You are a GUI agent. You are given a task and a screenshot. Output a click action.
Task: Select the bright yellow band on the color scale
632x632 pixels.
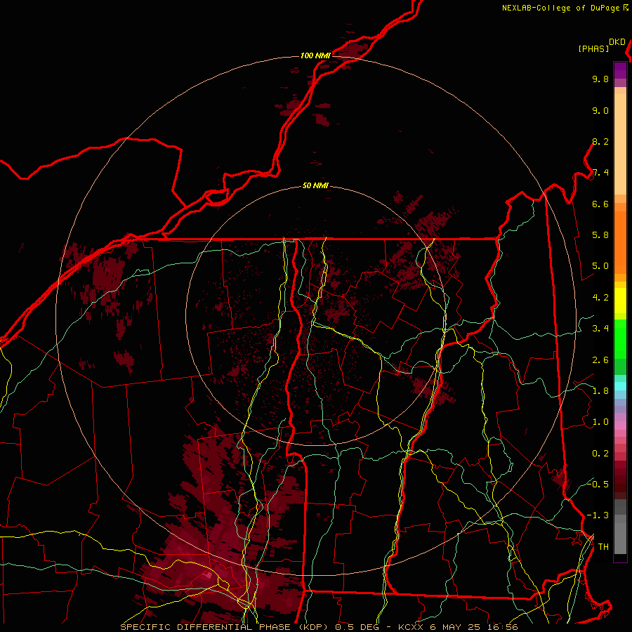620,301
